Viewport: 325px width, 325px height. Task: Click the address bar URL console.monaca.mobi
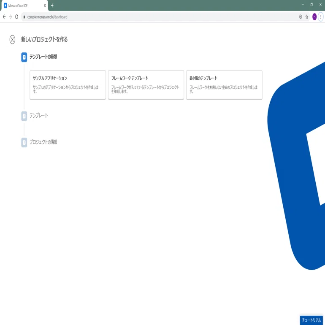pos(47,17)
